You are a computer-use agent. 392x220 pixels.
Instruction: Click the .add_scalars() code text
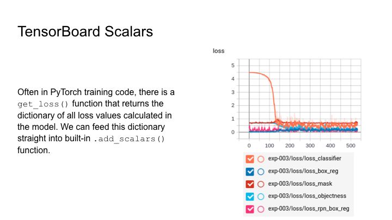click(x=129, y=139)
